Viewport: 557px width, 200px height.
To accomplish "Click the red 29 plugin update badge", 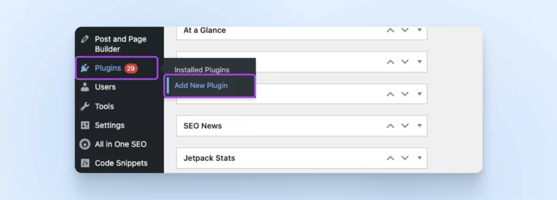I will [x=131, y=68].
